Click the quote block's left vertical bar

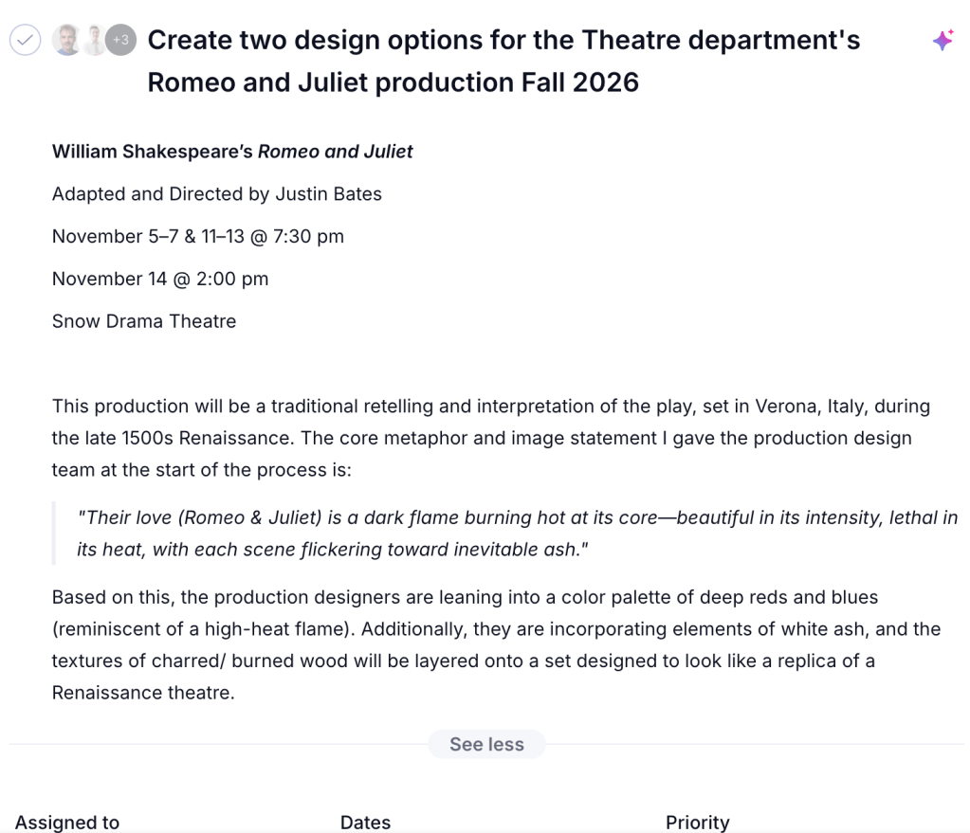point(54,534)
